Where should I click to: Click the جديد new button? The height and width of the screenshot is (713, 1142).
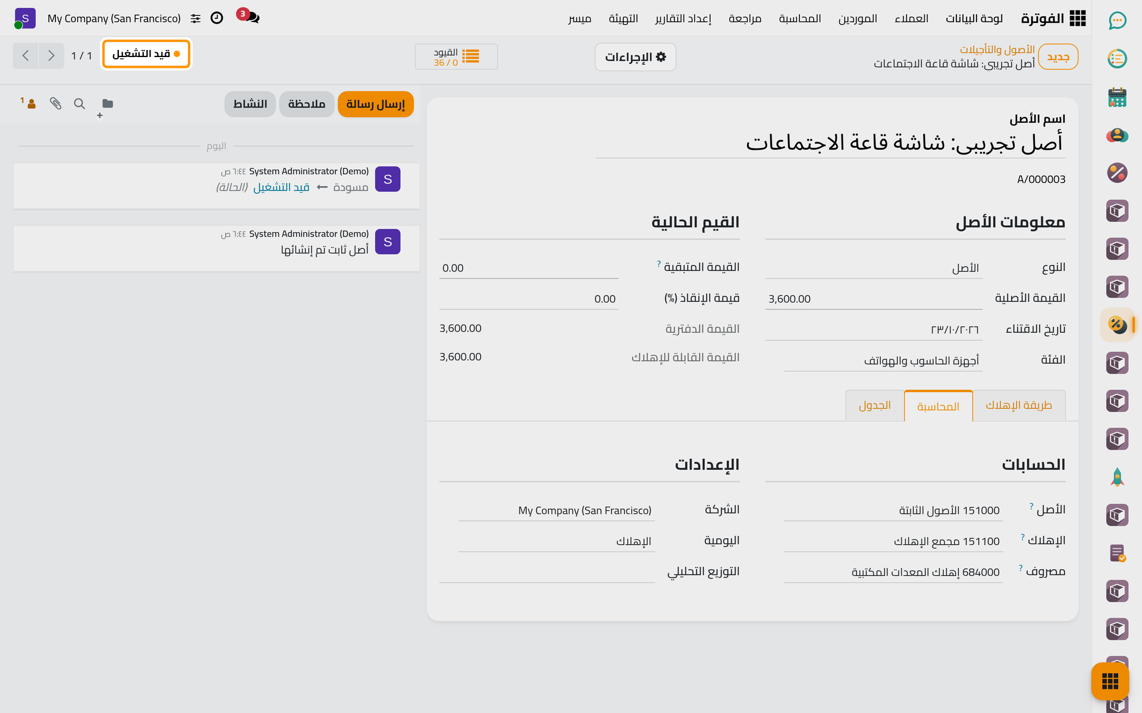tap(1058, 57)
